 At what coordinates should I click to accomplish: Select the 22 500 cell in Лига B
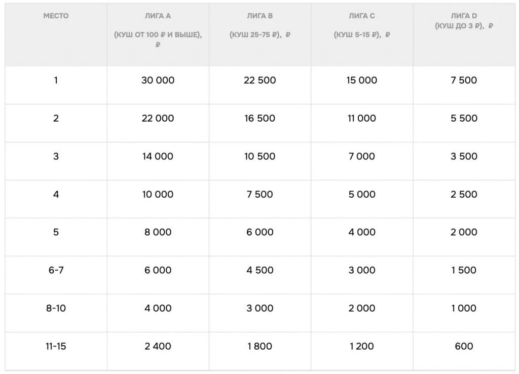(x=260, y=80)
